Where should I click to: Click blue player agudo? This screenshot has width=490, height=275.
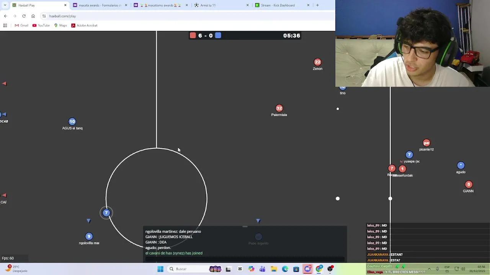(461, 165)
